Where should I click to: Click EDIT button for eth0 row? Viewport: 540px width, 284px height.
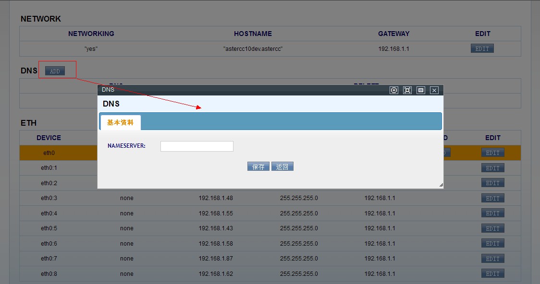[x=492, y=153]
